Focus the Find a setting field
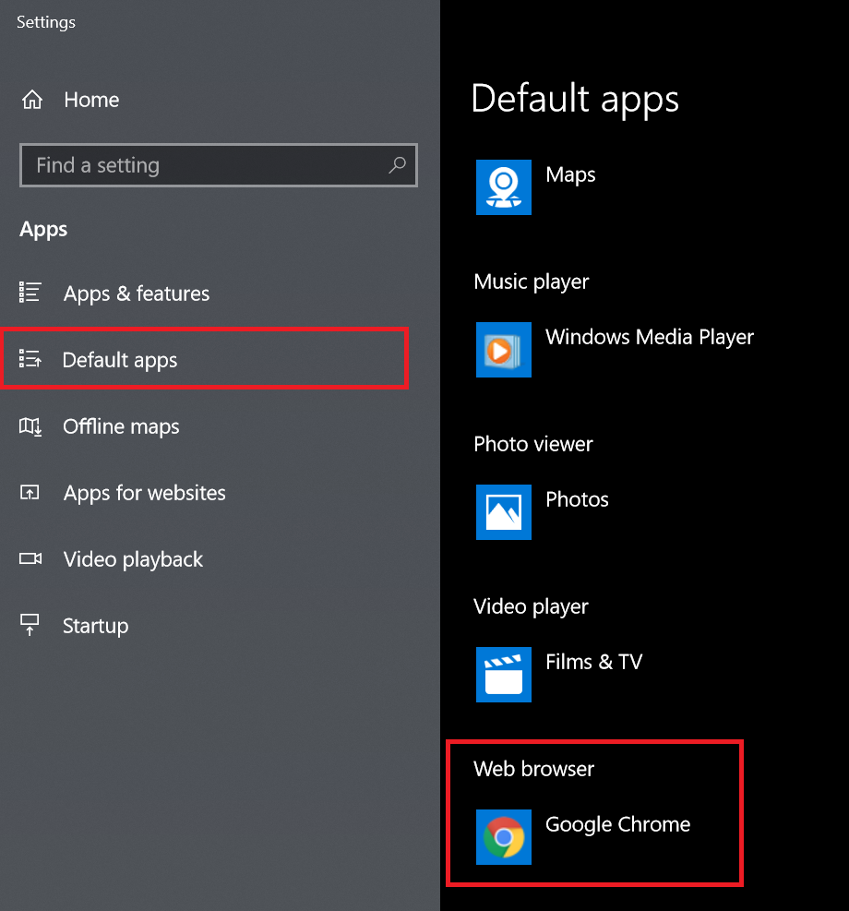Screen dimensions: 849x911 pos(219,165)
